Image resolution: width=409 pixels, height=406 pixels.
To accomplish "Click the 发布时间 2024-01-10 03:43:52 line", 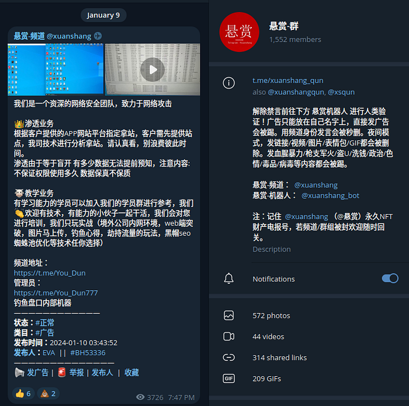I will (x=65, y=343).
